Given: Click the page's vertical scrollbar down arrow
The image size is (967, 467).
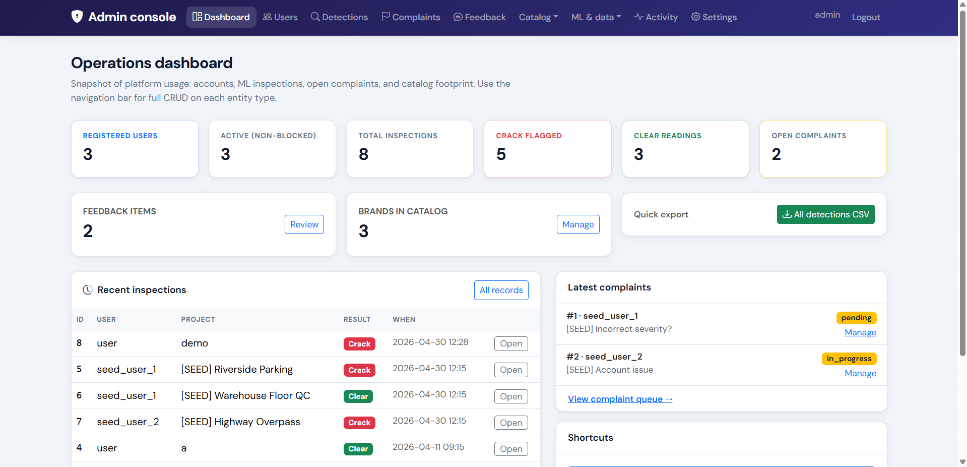Looking at the screenshot, I should point(962,461).
